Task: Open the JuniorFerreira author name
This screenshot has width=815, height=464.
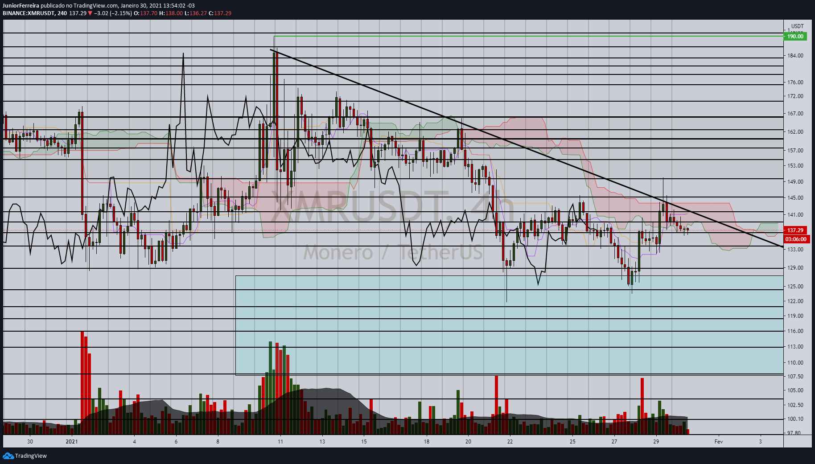Action: coord(21,6)
